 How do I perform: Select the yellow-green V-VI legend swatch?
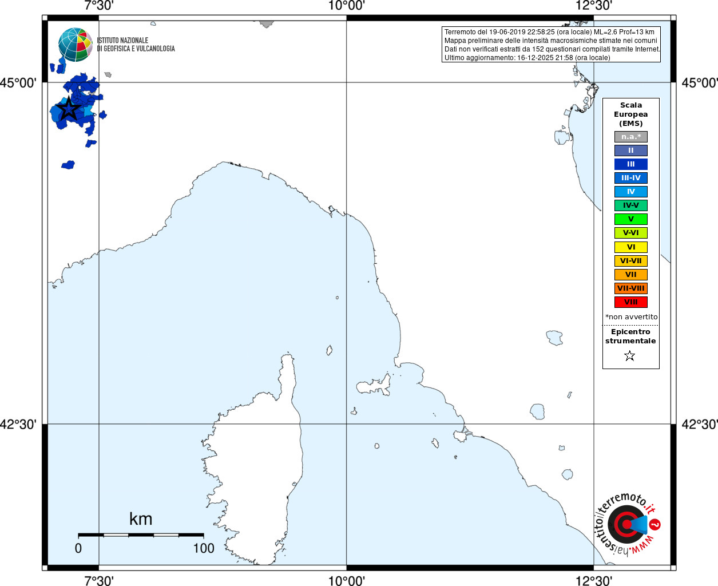coord(631,233)
